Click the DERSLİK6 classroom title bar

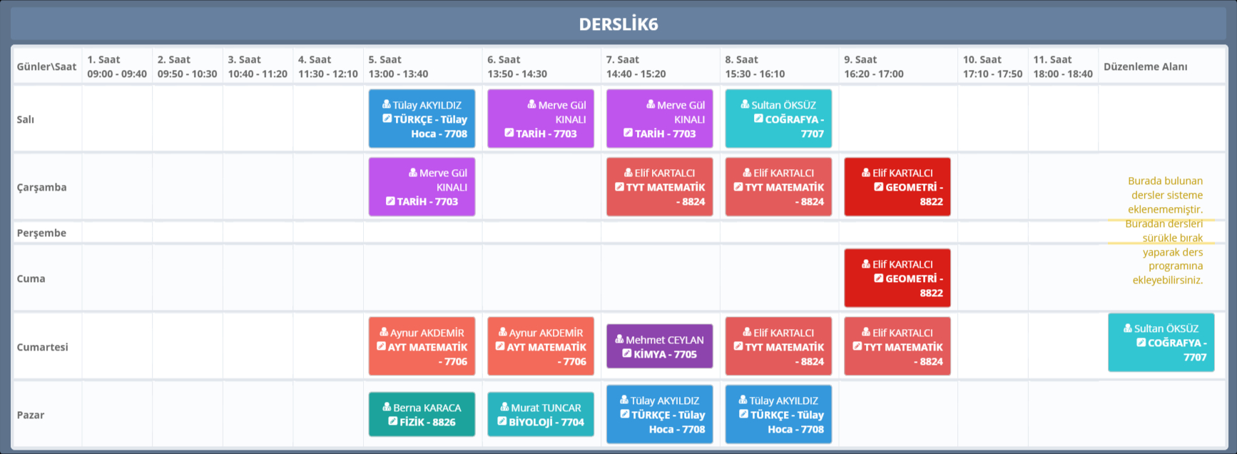click(618, 24)
